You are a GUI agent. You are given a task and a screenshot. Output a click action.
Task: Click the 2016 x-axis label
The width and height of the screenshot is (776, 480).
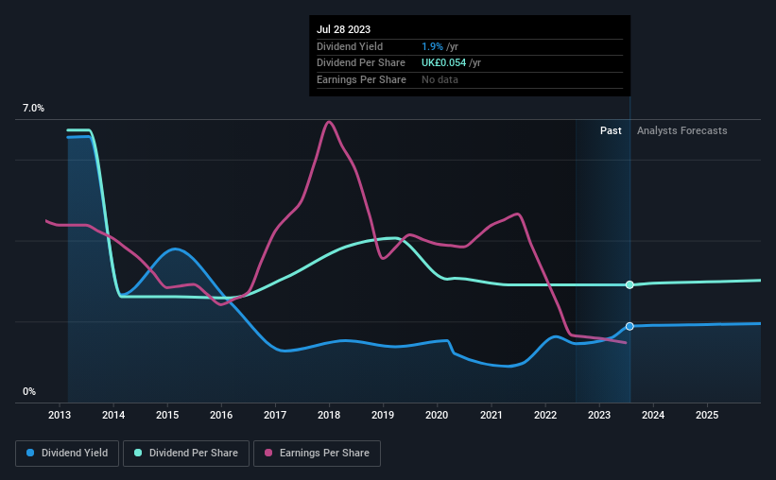coord(221,415)
